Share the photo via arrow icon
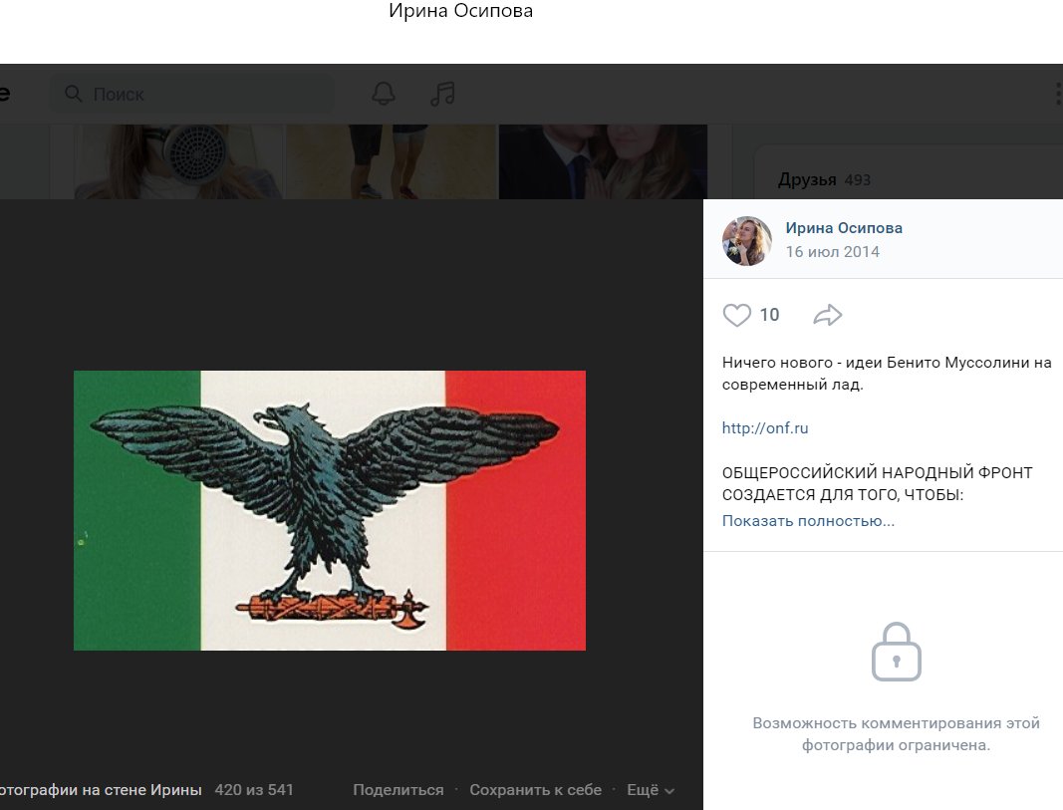 [x=828, y=315]
